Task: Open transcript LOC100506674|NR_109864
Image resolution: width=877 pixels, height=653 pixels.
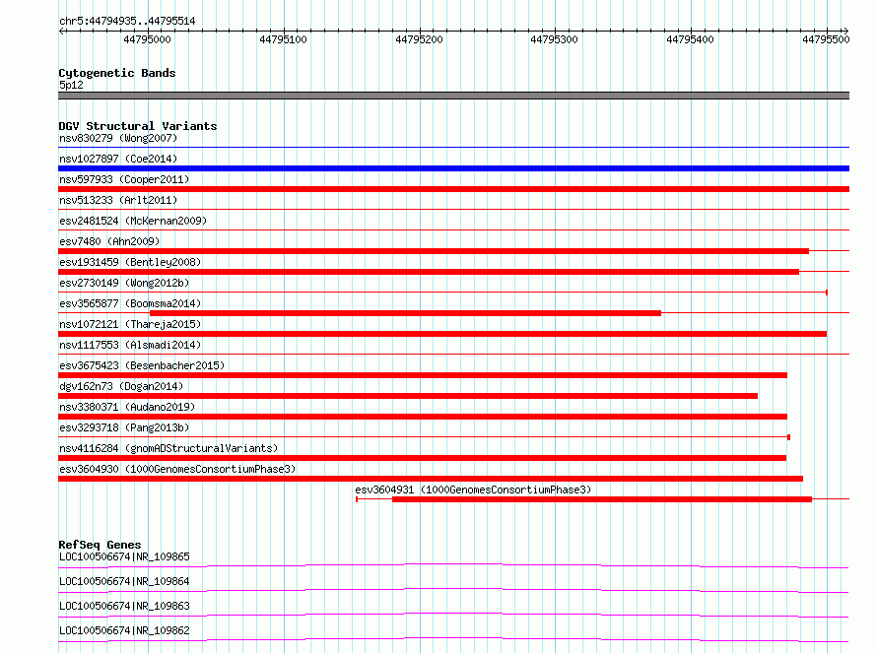Action: click(125, 581)
